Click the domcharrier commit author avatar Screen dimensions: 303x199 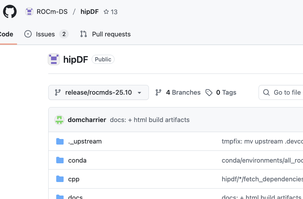tap(59, 120)
